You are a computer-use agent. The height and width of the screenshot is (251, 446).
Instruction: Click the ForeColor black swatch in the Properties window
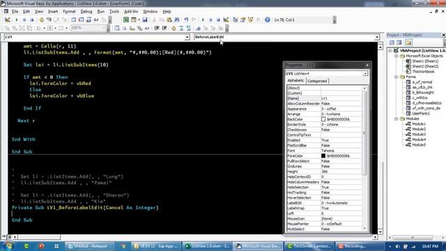pyautogui.click(x=323, y=155)
